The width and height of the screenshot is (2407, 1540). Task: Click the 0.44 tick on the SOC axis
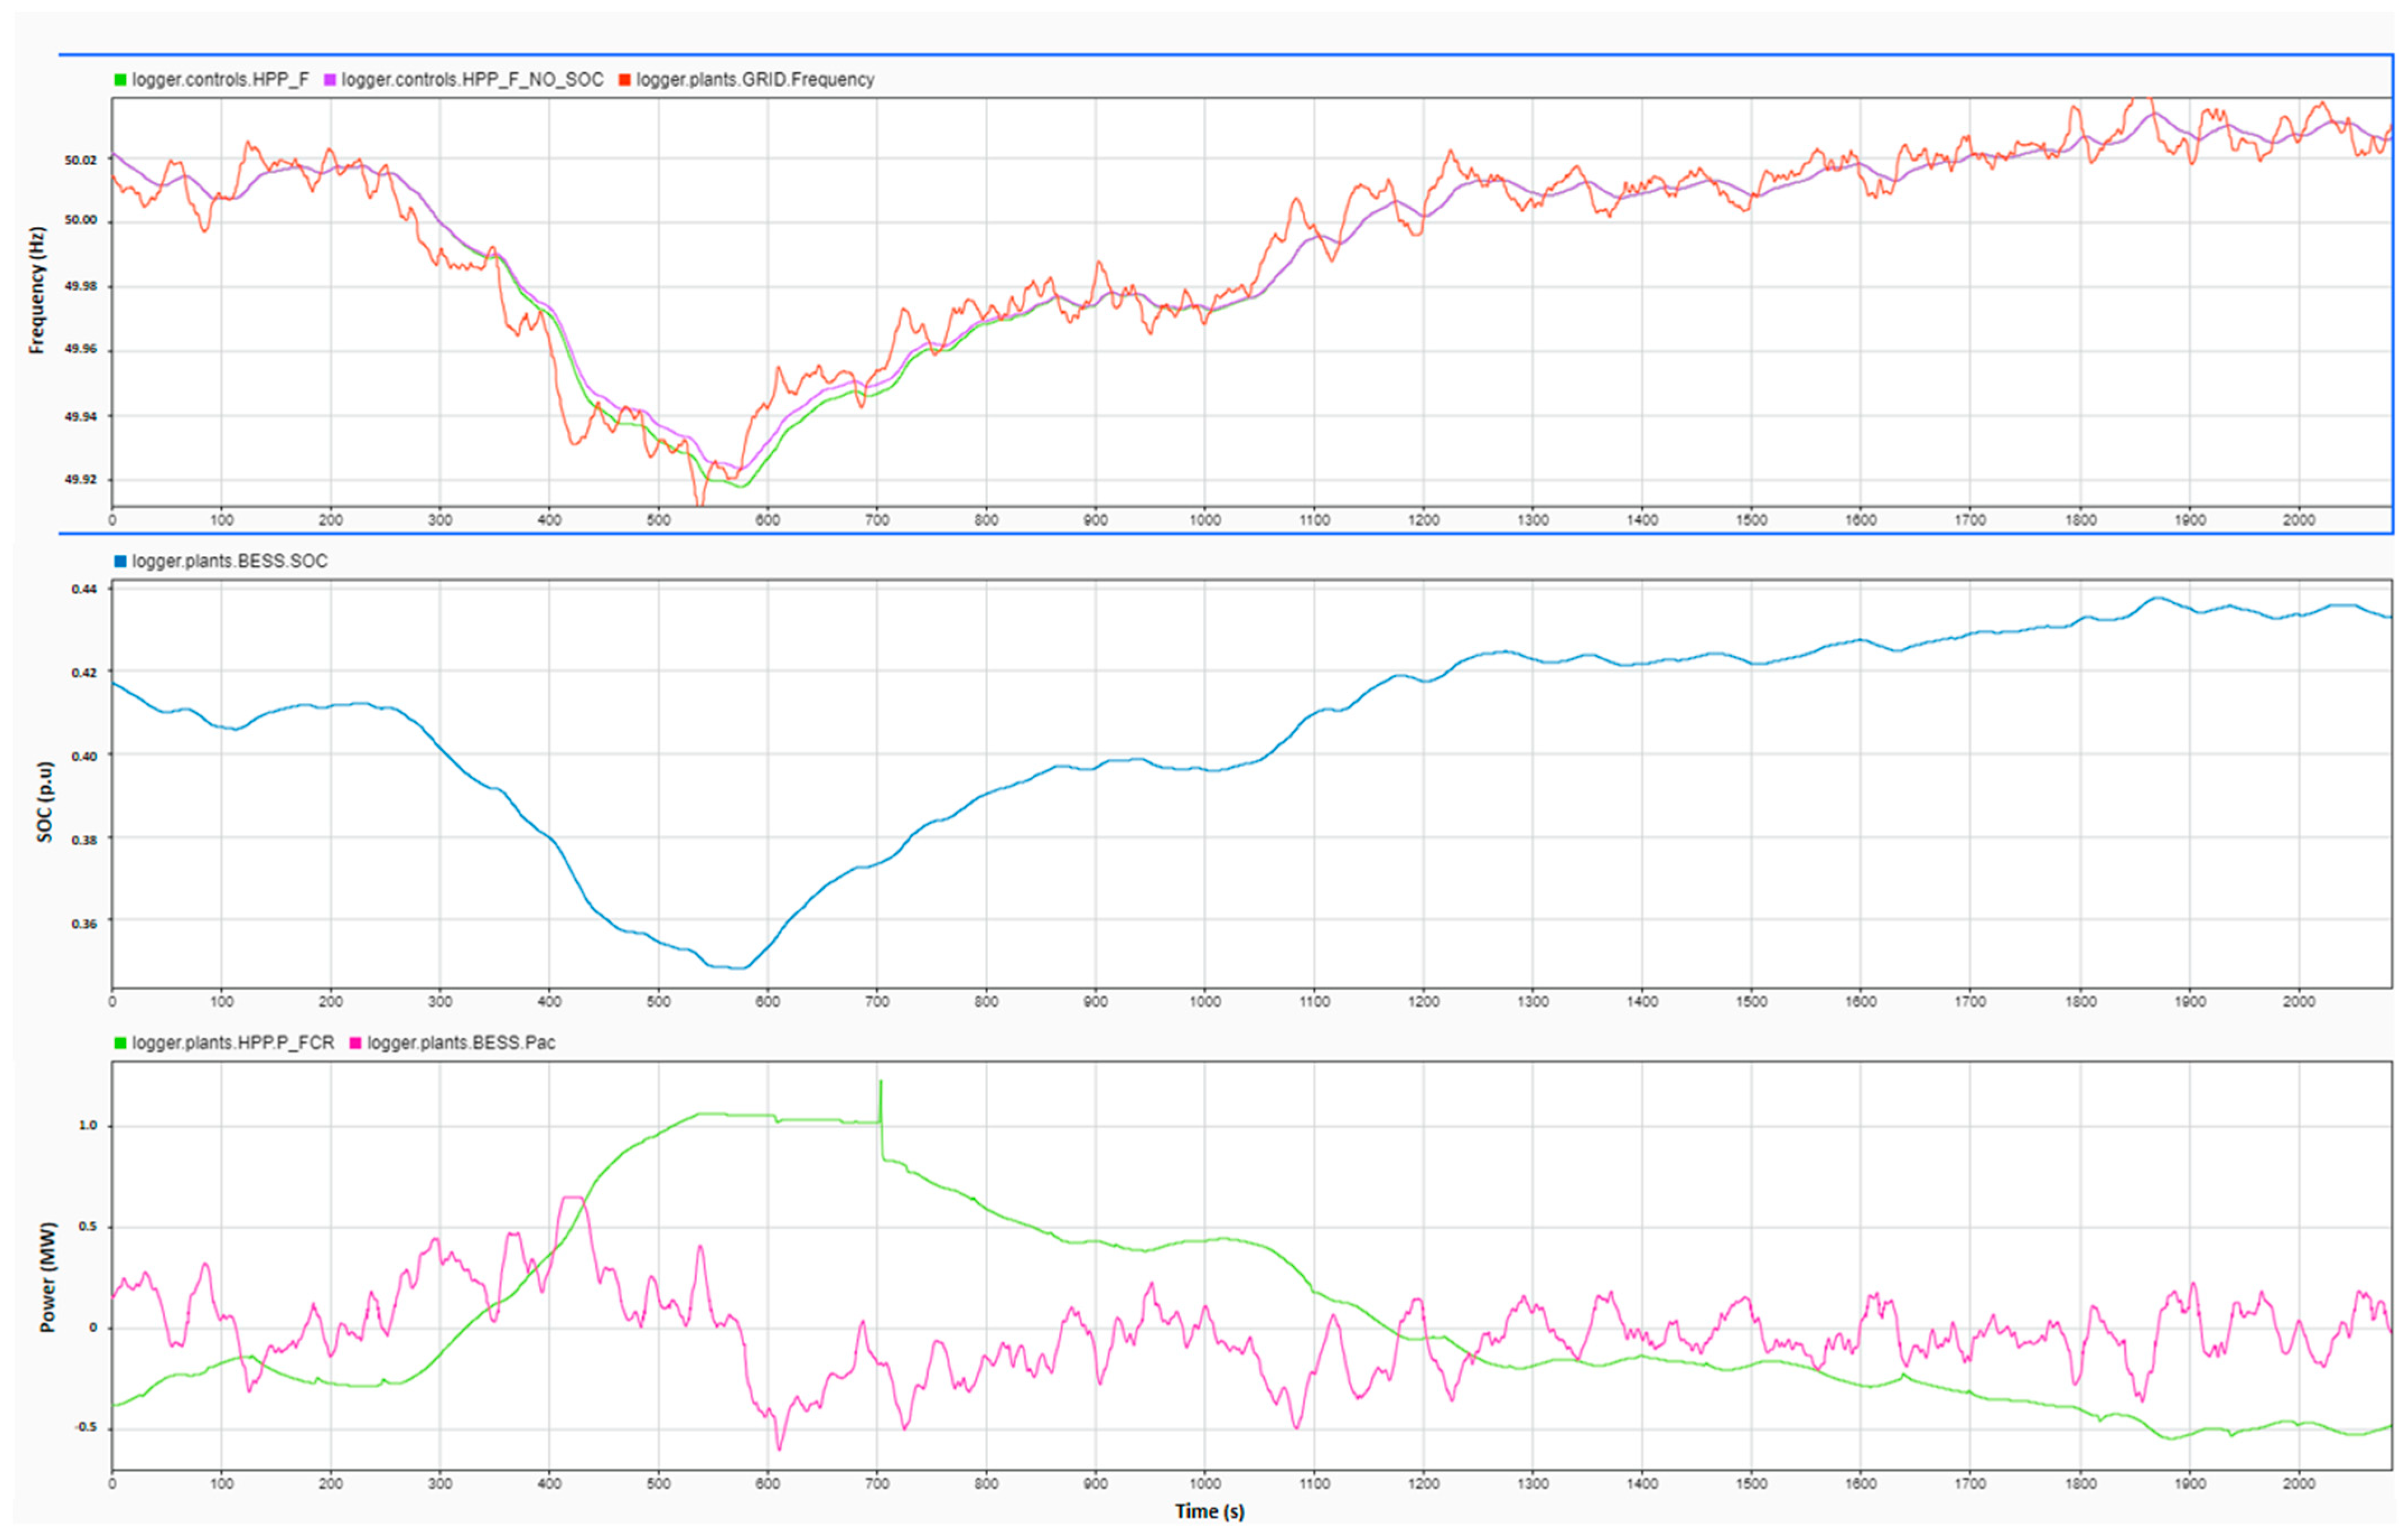[x=84, y=590]
